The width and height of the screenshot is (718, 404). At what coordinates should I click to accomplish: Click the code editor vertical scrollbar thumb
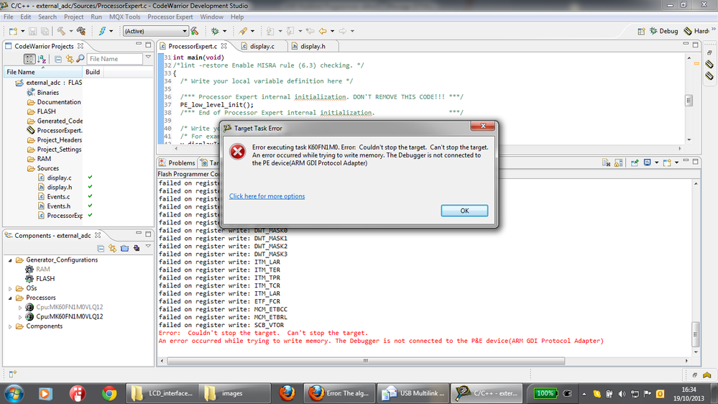point(689,101)
